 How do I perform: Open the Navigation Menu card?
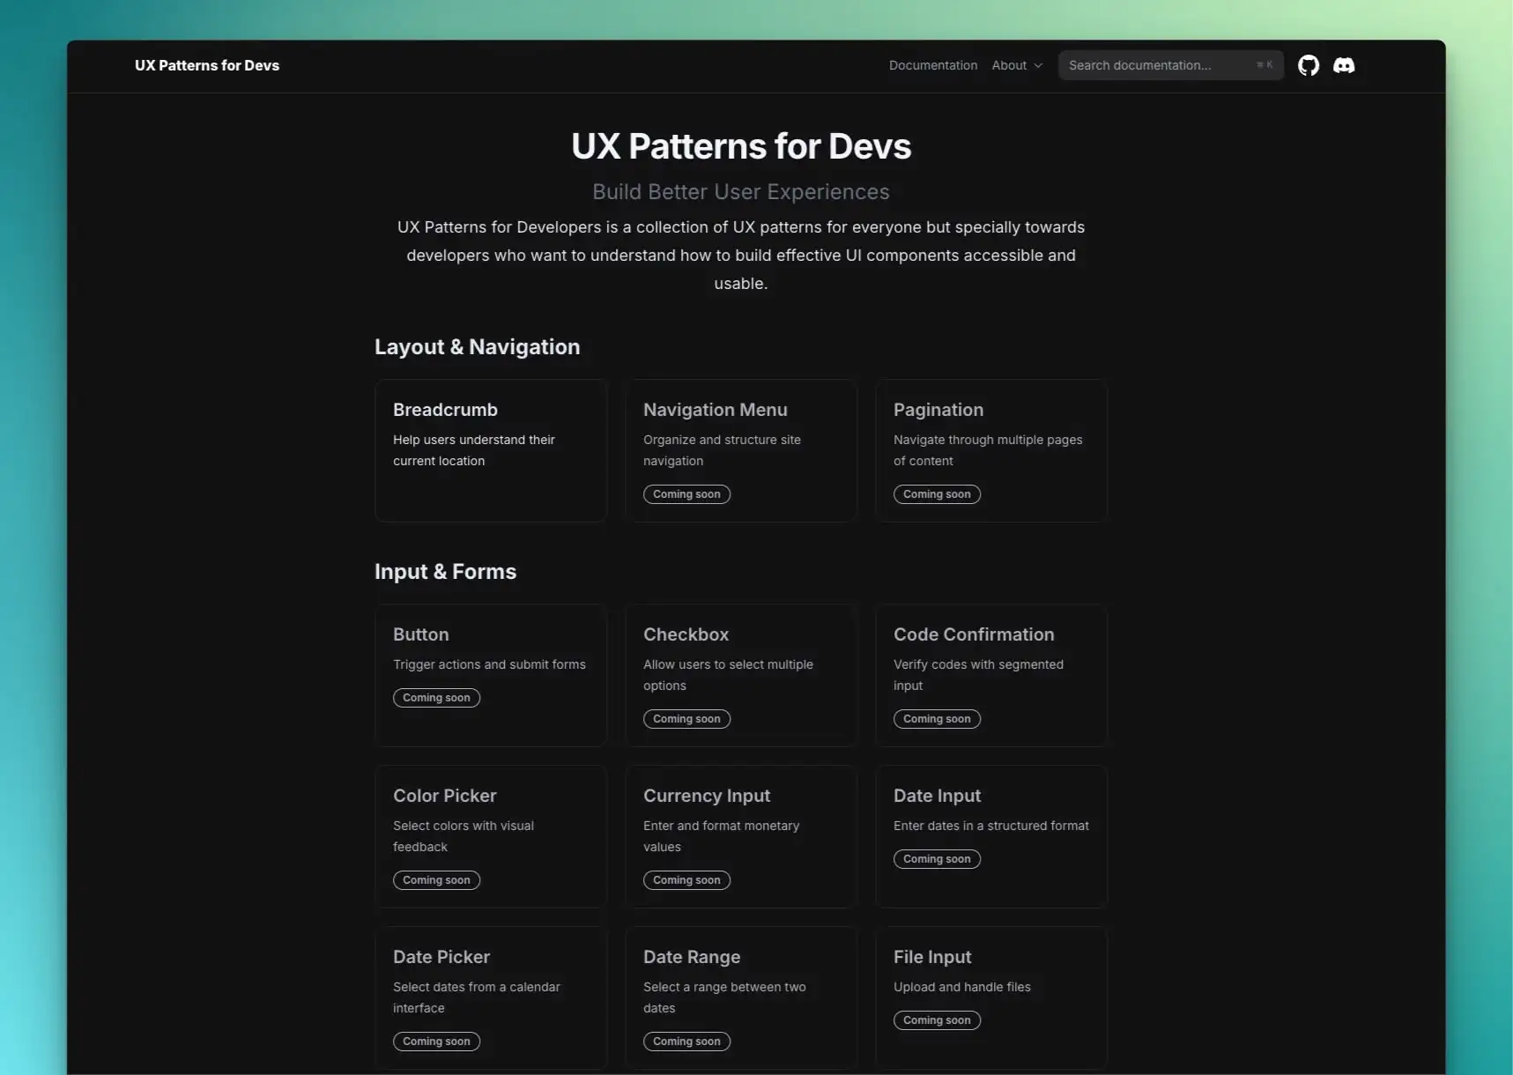tap(740, 449)
